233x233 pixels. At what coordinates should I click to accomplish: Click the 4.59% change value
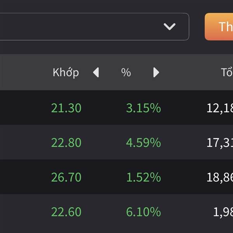(144, 143)
